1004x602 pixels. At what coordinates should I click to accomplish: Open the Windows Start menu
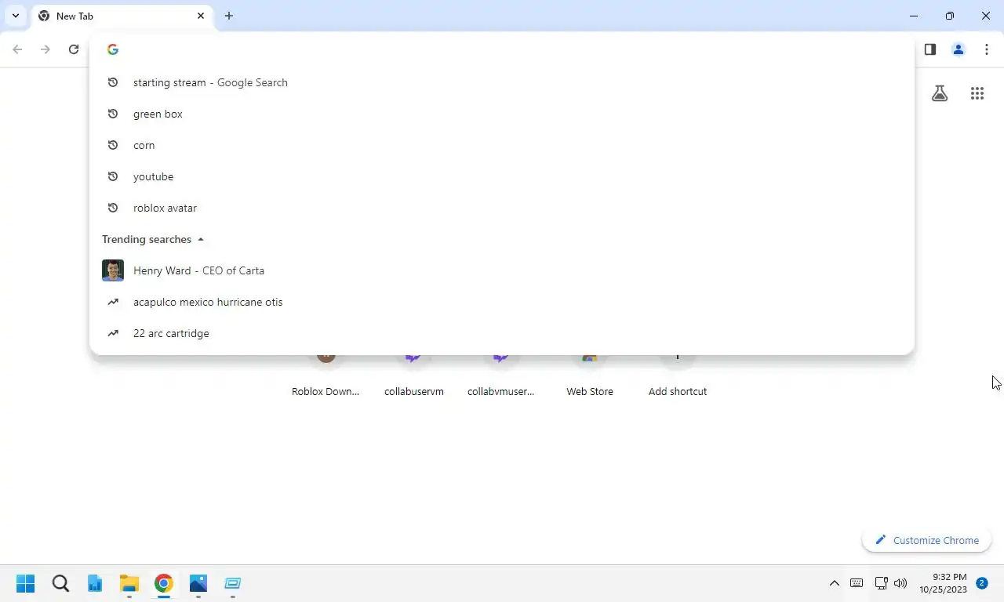26,583
